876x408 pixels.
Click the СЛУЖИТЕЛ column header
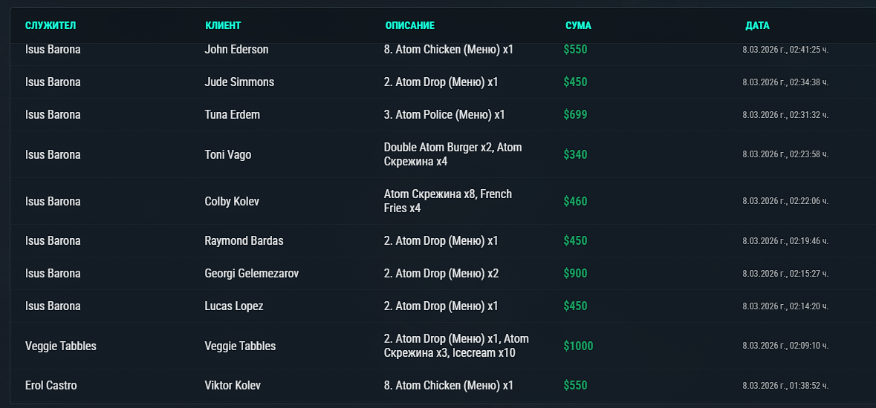coord(51,26)
